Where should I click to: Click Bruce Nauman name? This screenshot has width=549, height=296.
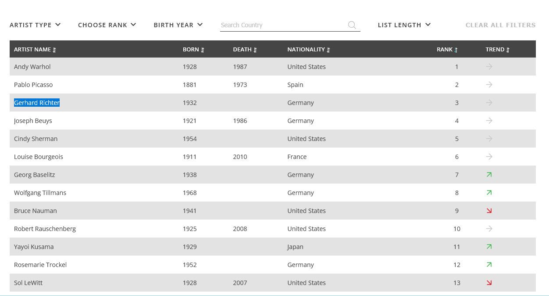[36, 211]
